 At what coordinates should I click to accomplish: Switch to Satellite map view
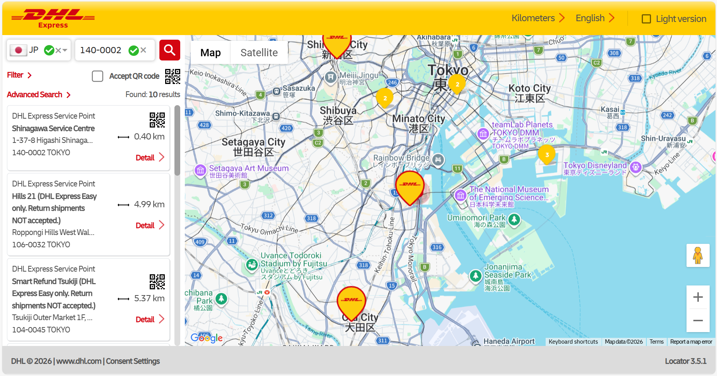(259, 53)
